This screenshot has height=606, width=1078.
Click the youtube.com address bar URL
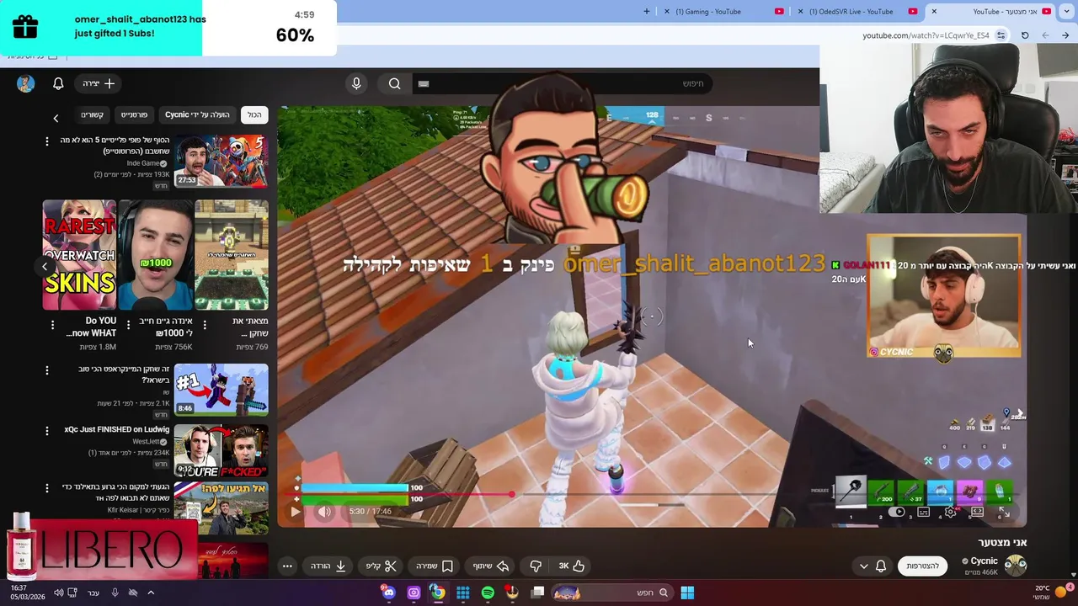[926, 35]
